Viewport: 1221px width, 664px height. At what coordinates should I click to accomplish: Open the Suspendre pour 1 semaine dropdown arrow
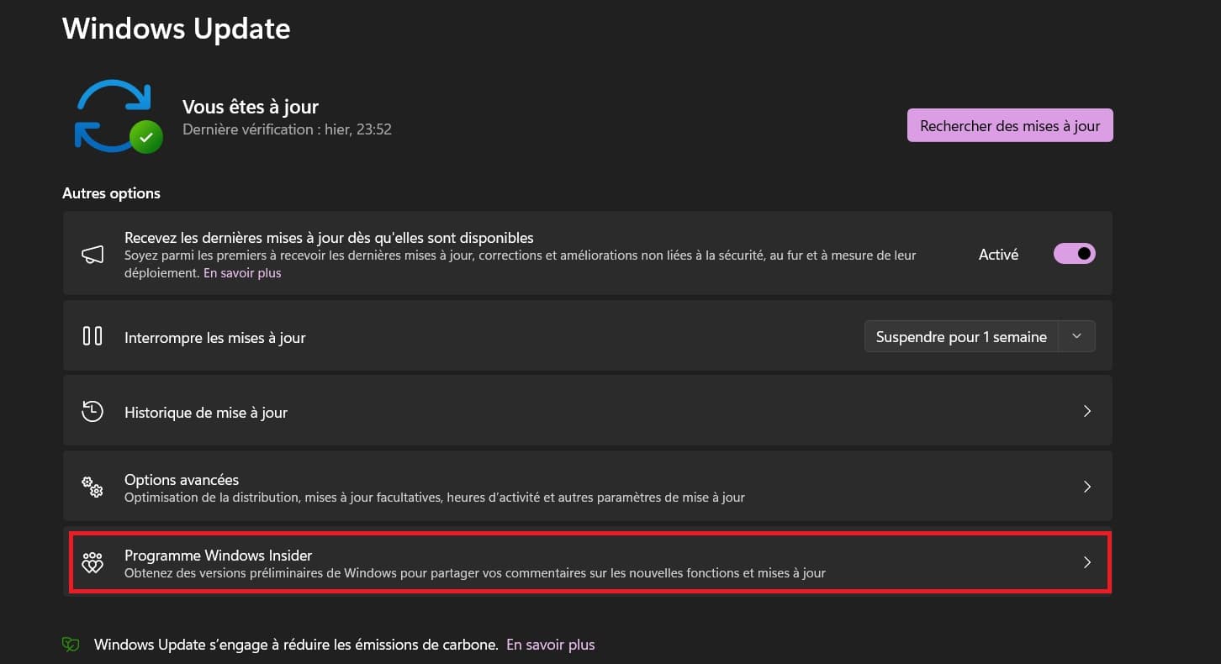1076,336
